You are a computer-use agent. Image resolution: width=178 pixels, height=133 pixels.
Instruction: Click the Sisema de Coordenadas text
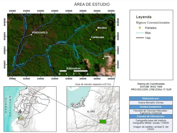151,84
